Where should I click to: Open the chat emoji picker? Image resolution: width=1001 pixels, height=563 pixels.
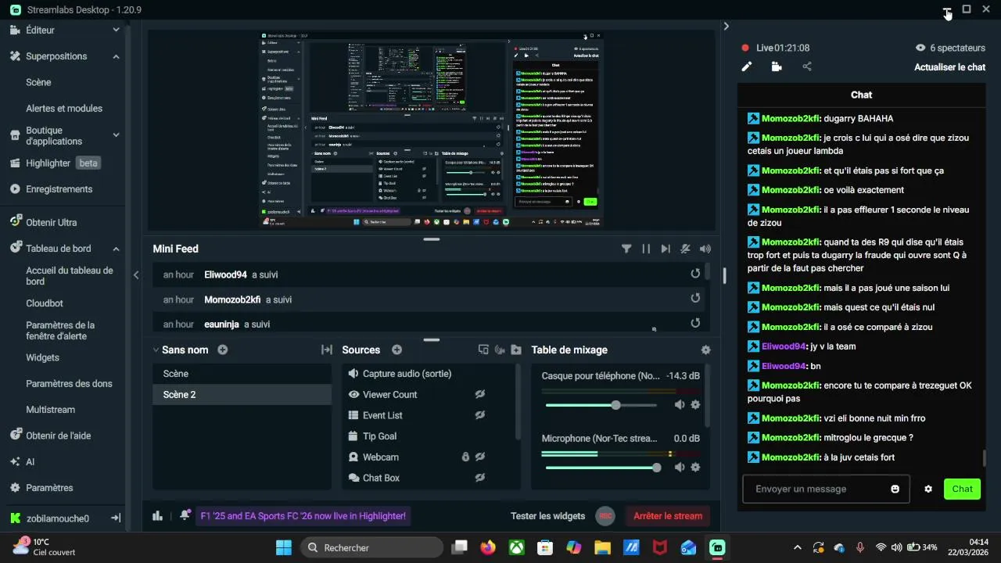coord(895,489)
